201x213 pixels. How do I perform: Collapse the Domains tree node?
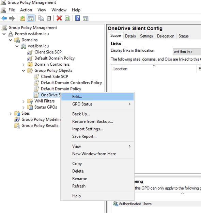[x=11, y=40]
